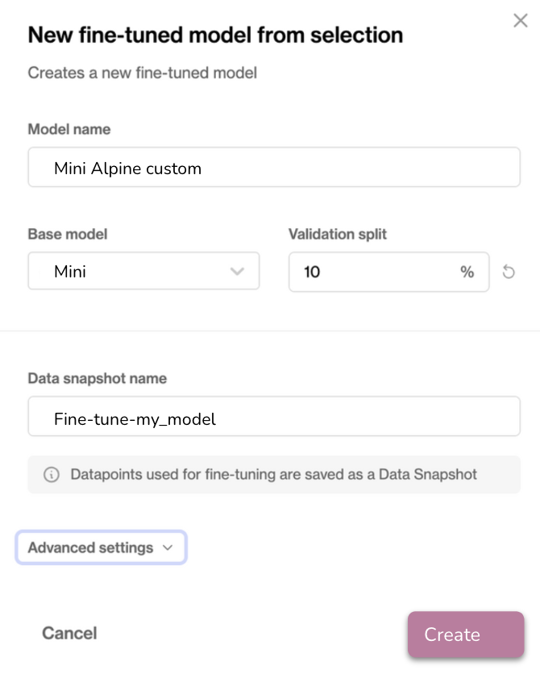
Task: Click the "Model name" label
Action: point(69,129)
